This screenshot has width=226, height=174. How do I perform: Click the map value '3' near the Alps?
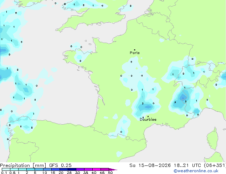(175, 102)
